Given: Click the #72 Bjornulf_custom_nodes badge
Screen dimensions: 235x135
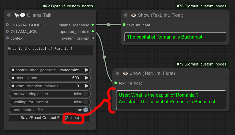Looking at the screenshot, I should pos(69,6).
